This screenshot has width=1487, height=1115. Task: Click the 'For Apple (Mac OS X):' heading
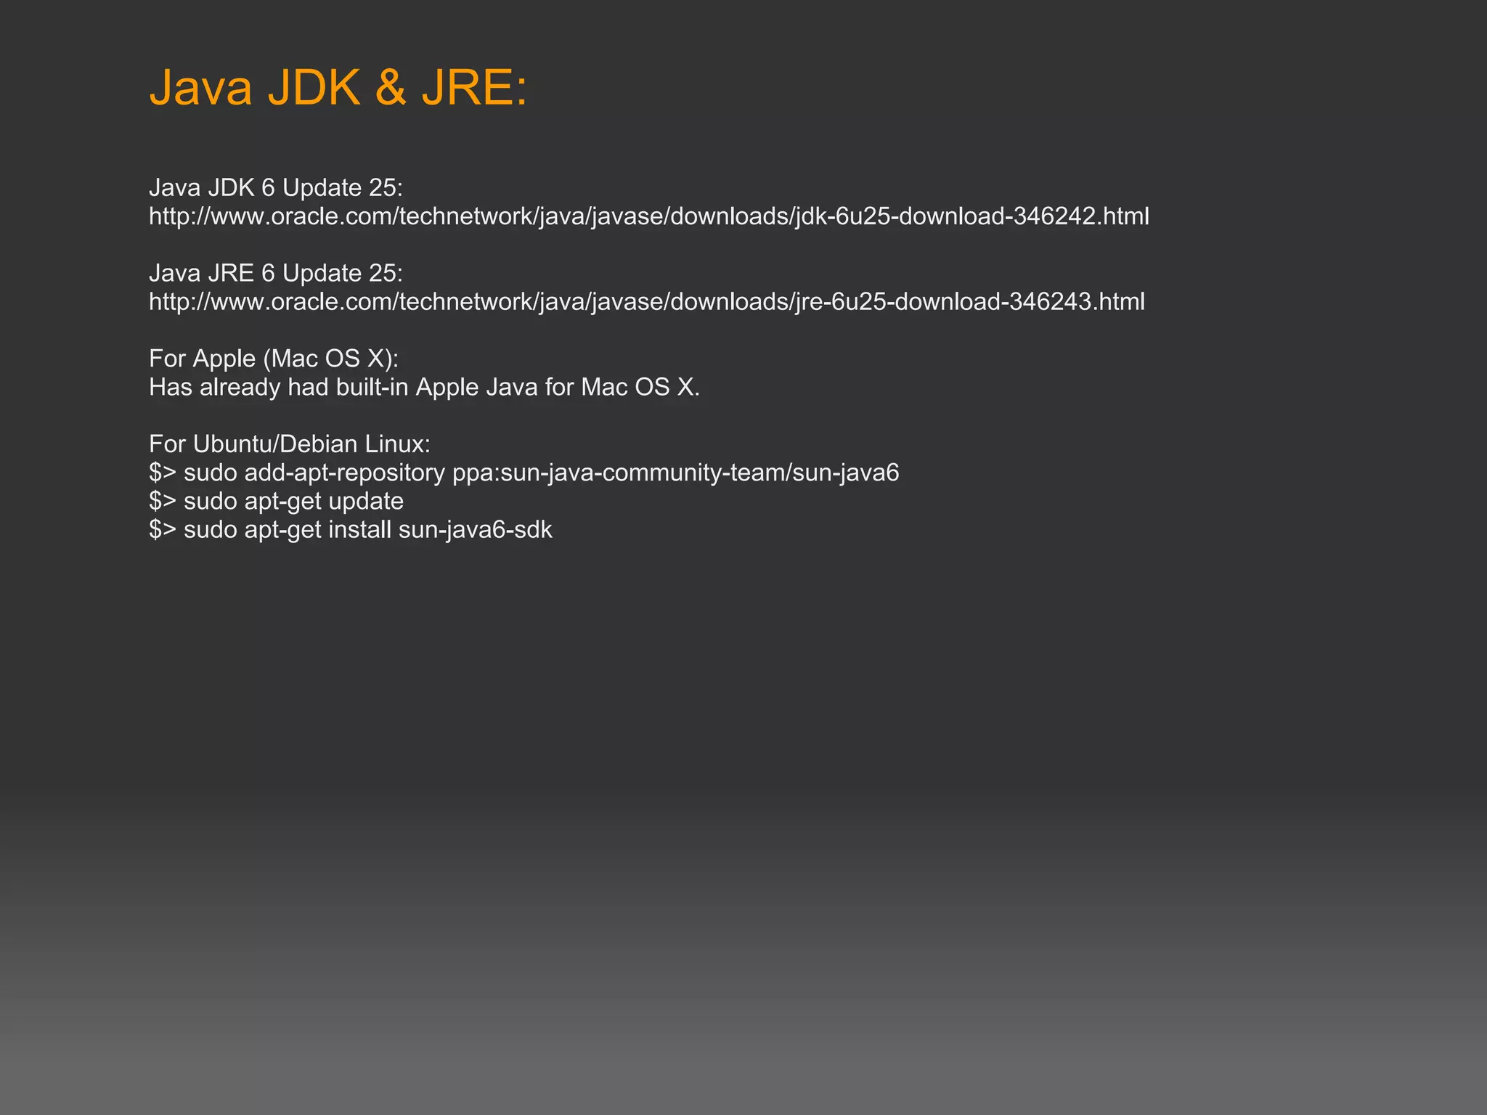274,359
